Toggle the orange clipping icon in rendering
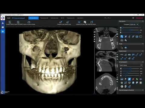145x108 pixels. [133, 79]
